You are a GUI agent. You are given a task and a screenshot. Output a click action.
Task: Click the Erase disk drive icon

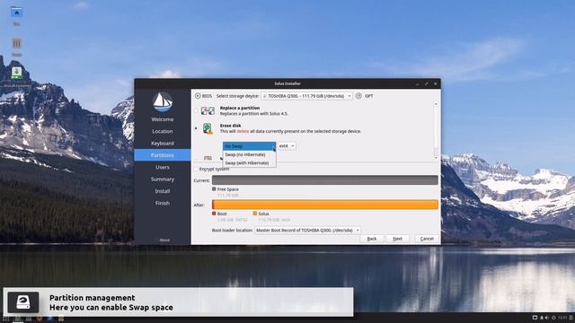click(208, 128)
